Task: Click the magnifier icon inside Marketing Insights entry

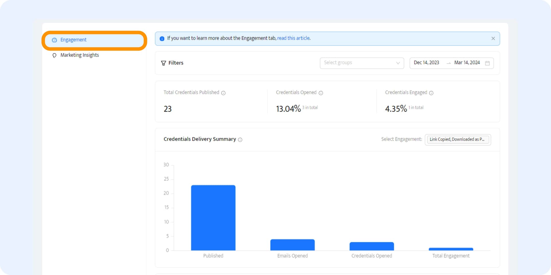Action: coord(54,55)
